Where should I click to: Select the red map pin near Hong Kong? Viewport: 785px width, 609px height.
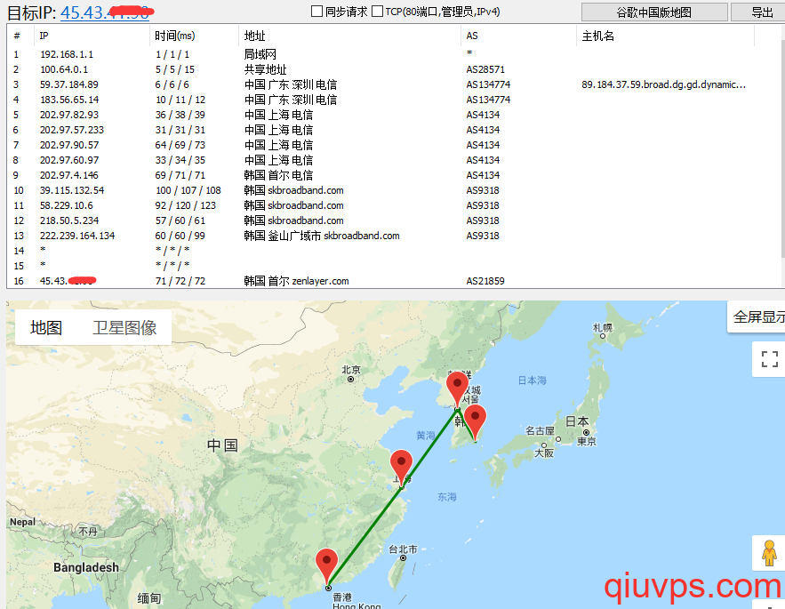point(327,567)
